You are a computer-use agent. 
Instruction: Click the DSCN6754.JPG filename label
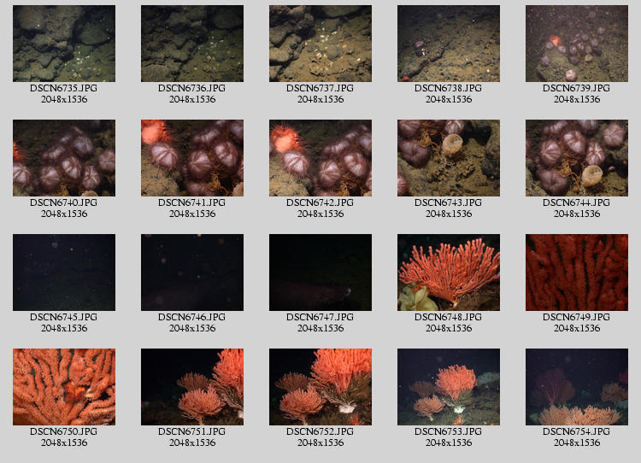pos(577,431)
